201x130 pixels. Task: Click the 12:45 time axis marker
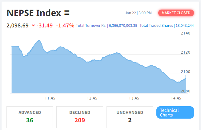point(92,98)
